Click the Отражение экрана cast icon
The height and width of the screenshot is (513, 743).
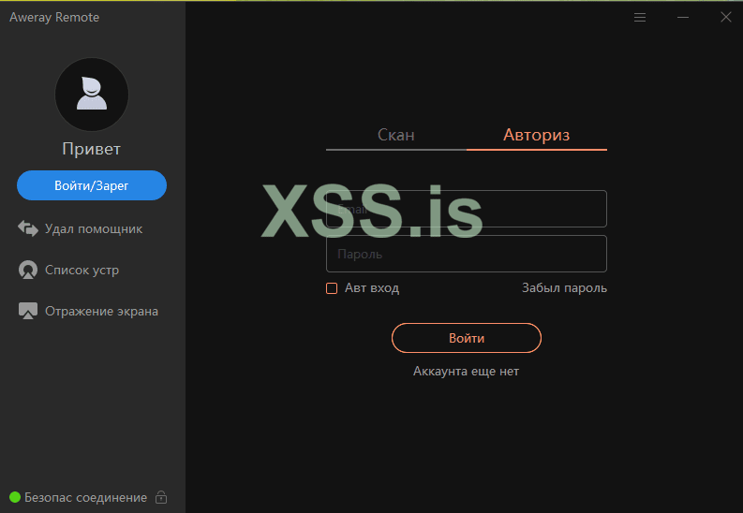click(x=28, y=311)
